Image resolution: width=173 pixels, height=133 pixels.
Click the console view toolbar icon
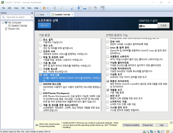(x=103, y=8)
